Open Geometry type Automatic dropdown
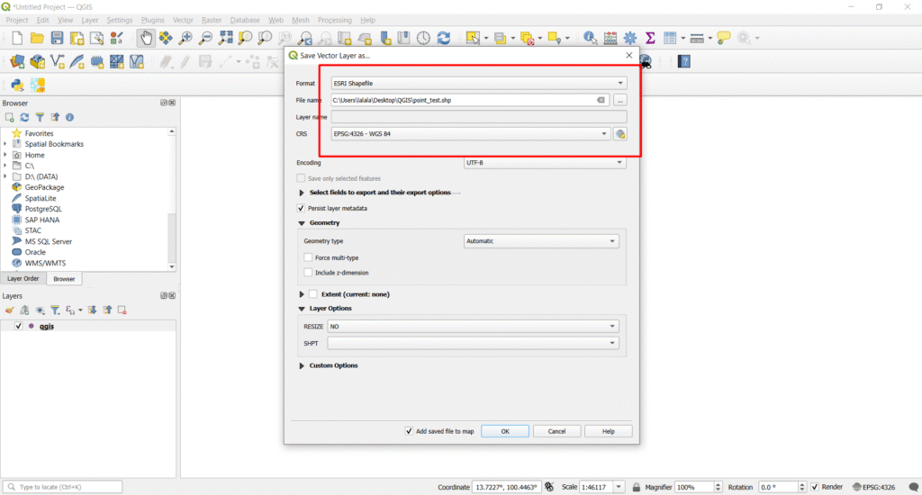This screenshot has height=495, width=922. pyautogui.click(x=541, y=241)
